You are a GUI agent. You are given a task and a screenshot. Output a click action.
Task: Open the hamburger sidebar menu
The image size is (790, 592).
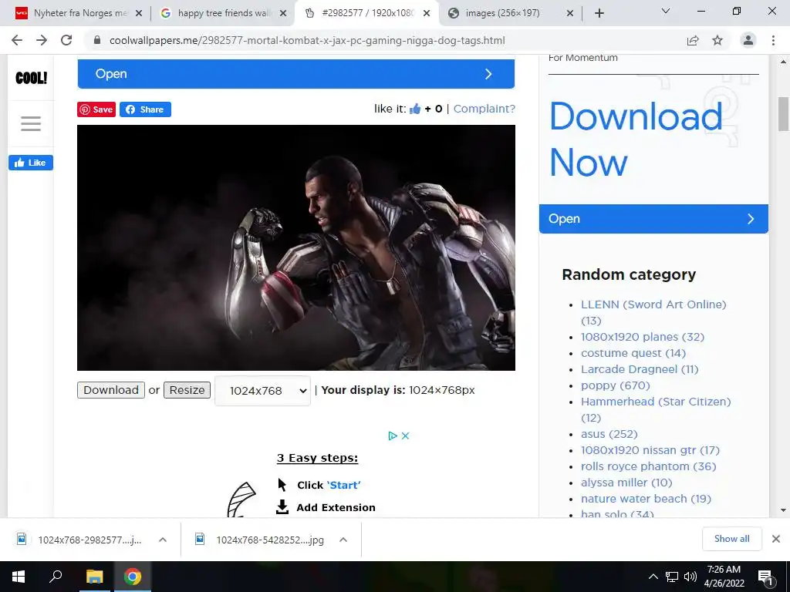pyautogui.click(x=31, y=123)
